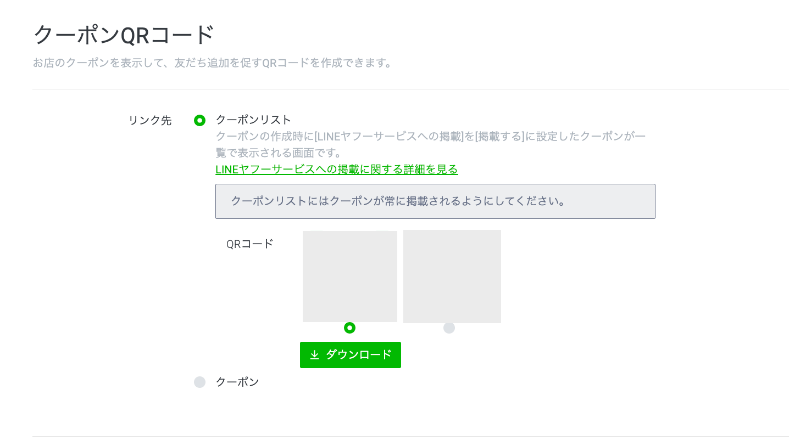
Task: Open LINEヤフーサービスへの掲載に関する詳細を見る link
Action: click(x=336, y=170)
